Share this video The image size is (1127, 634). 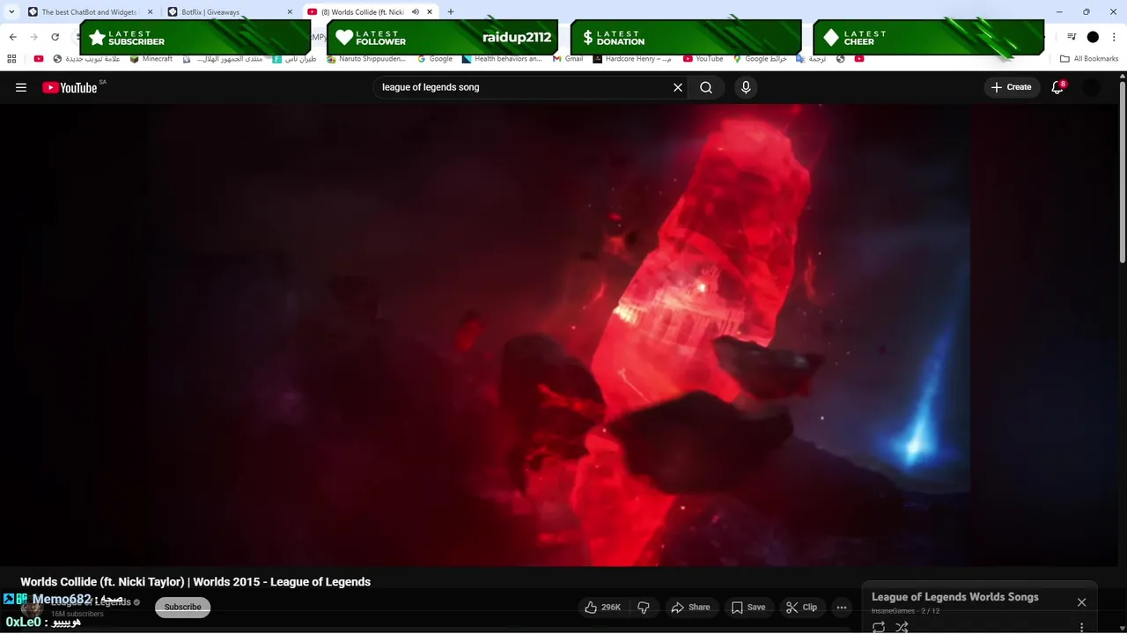(x=690, y=608)
